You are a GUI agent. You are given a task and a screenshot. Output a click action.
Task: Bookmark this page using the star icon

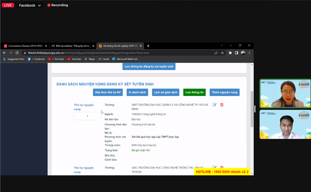tap(223, 53)
